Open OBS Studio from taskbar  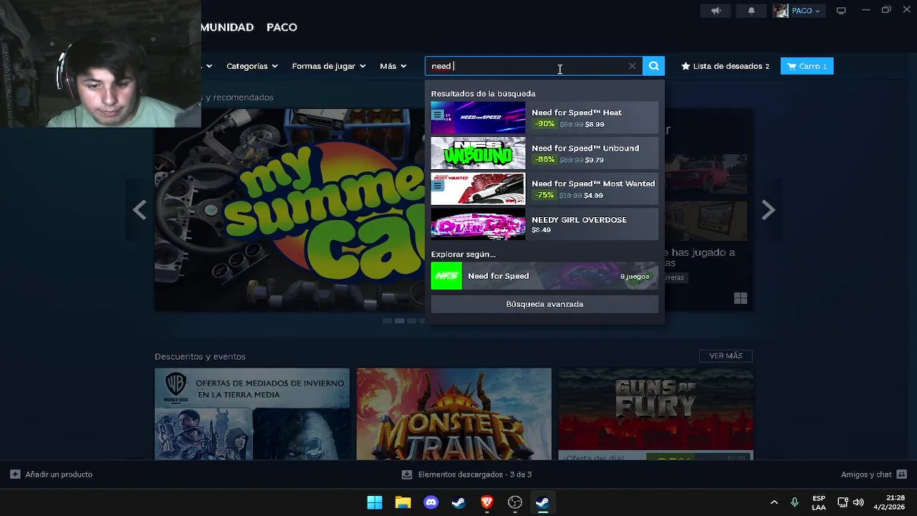pos(515,502)
